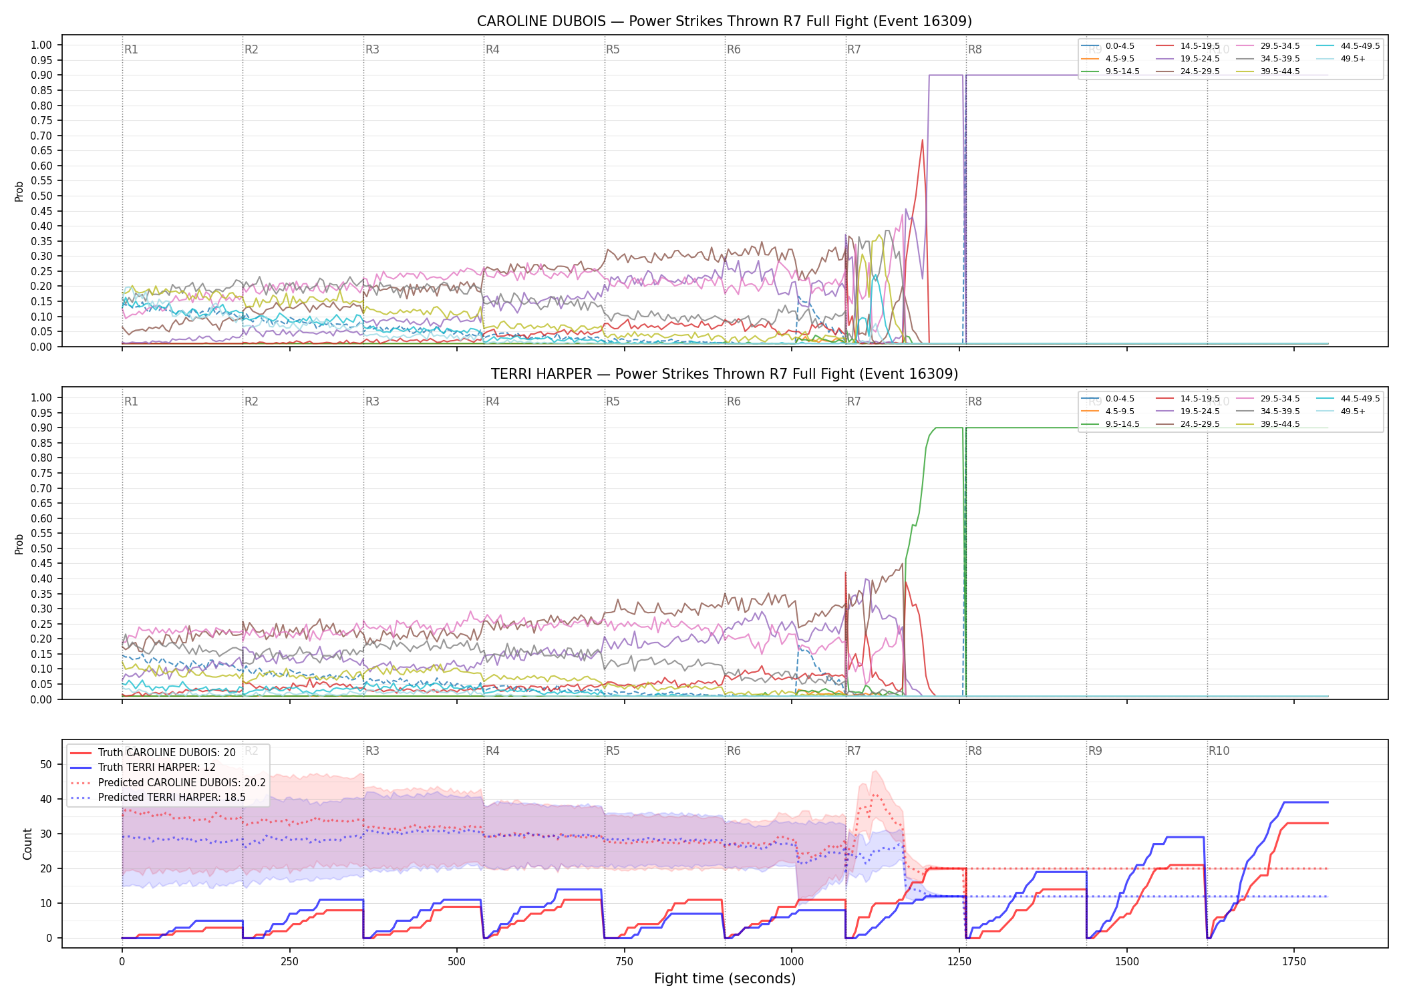Click the R8 round marker in Terri Harper chart
The height and width of the screenshot is (1002, 1403).
pos(975,401)
